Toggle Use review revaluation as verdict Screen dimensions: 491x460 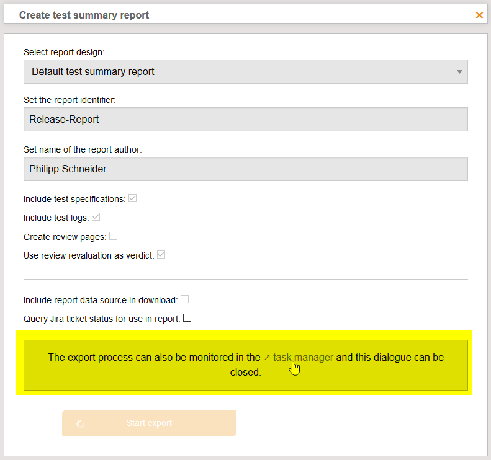(161, 255)
